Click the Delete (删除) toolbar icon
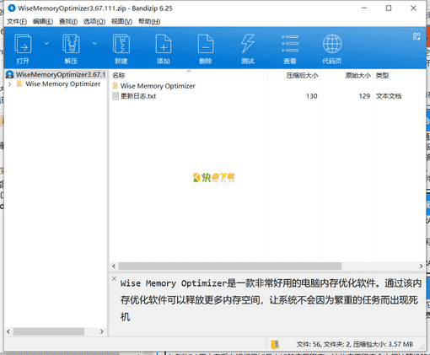The height and width of the screenshot is (355, 430). [x=206, y=44]
